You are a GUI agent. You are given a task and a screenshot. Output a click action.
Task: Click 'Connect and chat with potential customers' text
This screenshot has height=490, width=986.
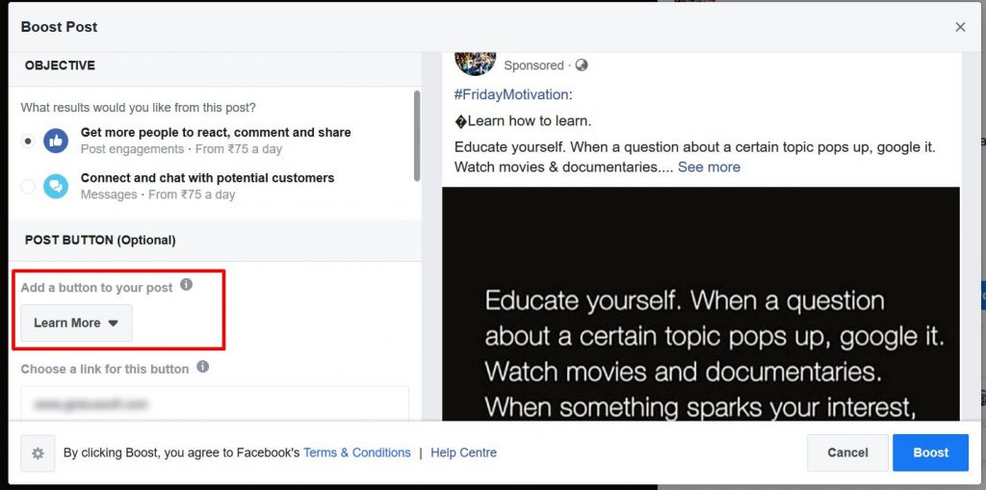click(x=208, y=178)
